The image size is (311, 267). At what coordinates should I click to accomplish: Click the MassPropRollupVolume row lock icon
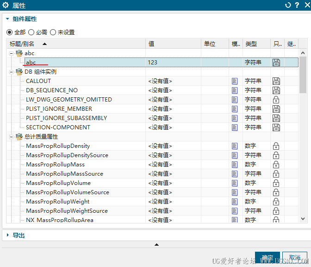[x=276, y=183]
